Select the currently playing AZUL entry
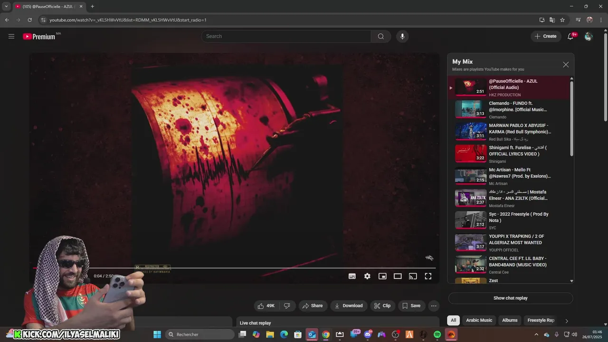The height and width of the screenshot is (342, 608). coord(508,87)
